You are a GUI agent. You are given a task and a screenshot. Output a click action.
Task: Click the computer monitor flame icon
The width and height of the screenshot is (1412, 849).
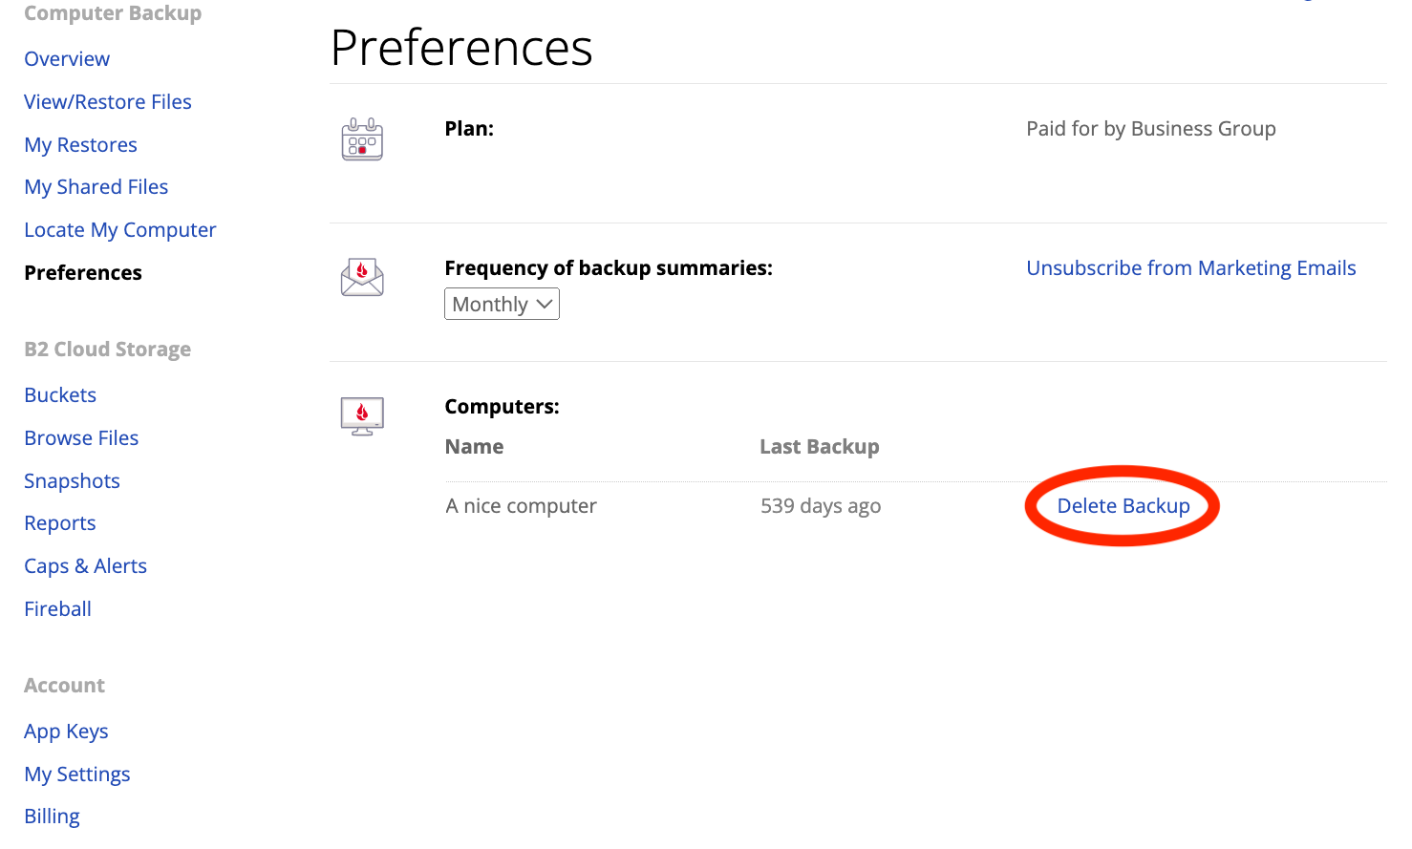(x=362, y=416)
